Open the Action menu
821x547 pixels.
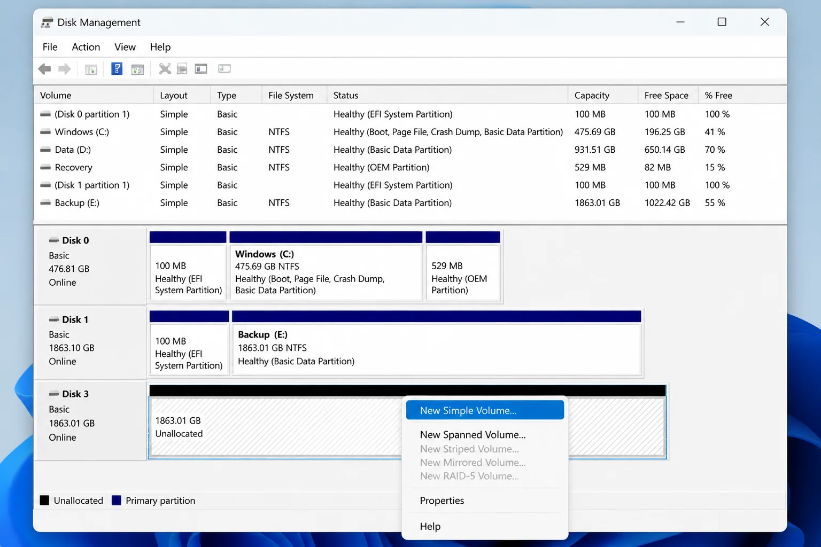(x=86, y=47)
